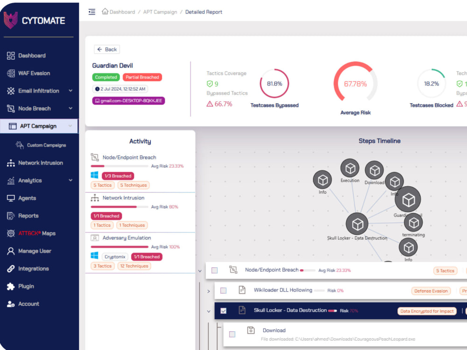This screenshot has width=467, height=350.
Task: Expand the Analytics submenu chevron
Action: coord(71,180)
